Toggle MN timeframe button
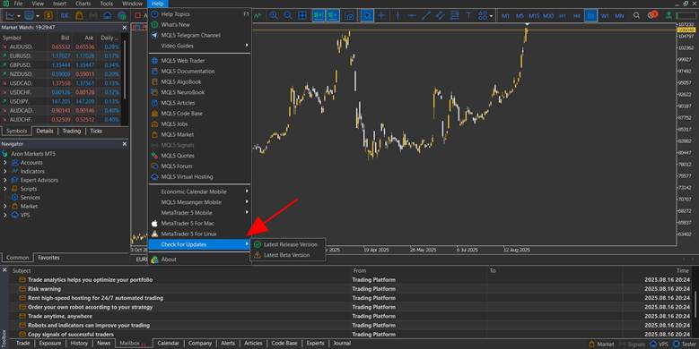The height and width of the screenshot is (349, 699). [620, 16]
